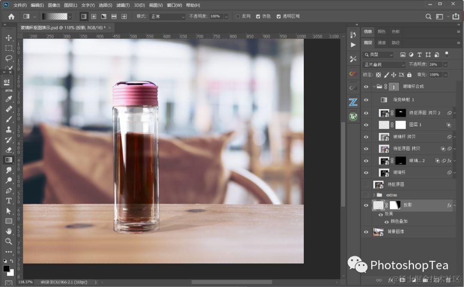Image resolution: width=464 pixels, height=287 pixels.
Task: Select the Eraser tool
Action: [x=9, y=150]
